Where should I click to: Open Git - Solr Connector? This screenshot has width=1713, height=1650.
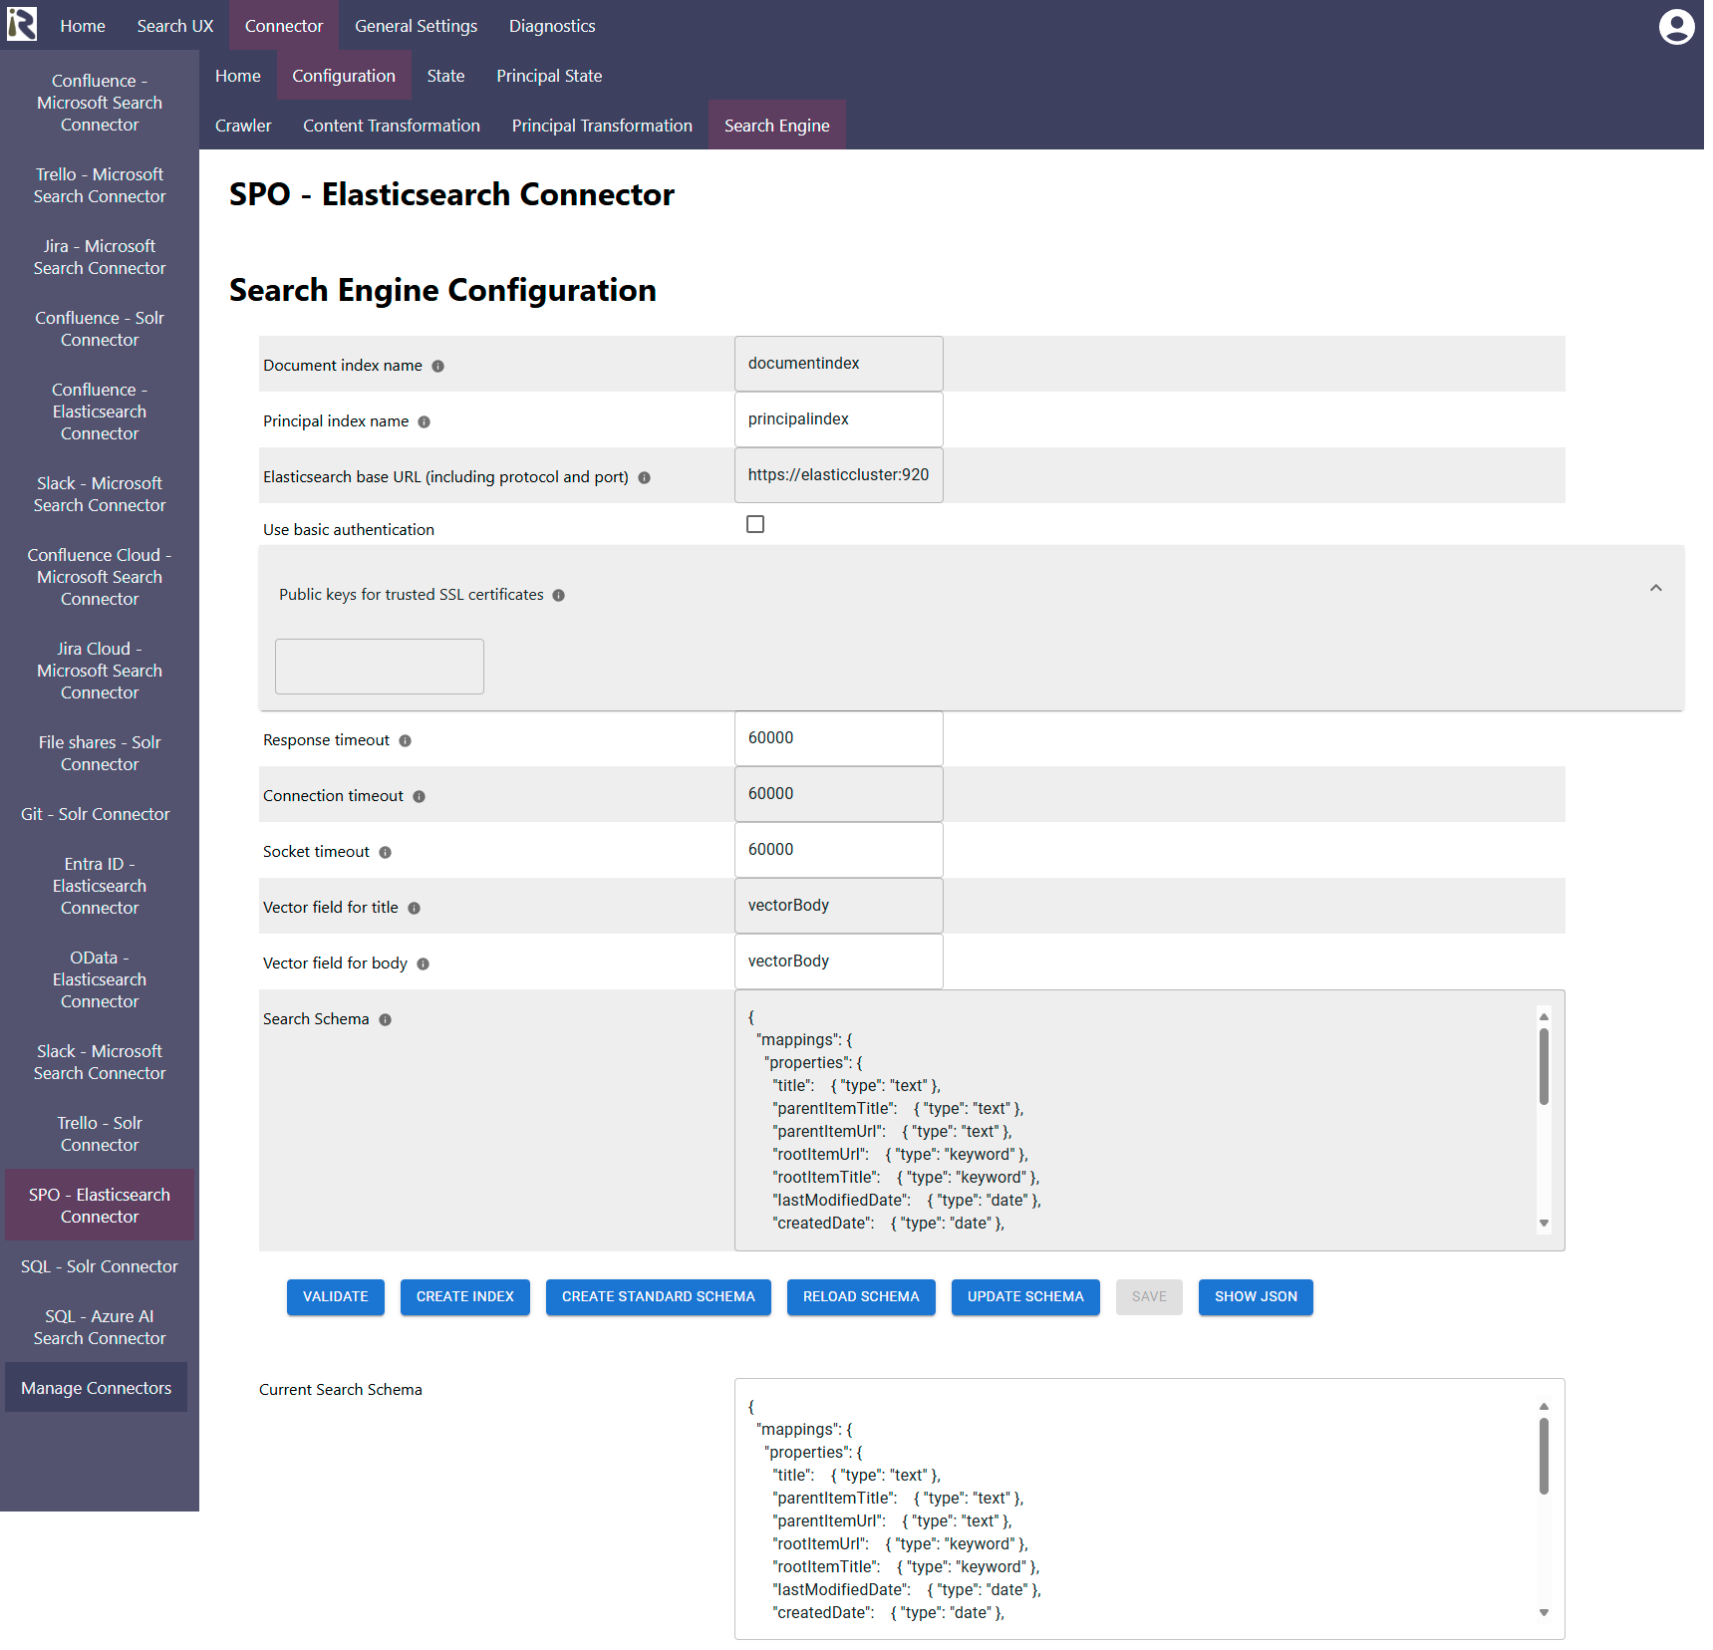tap(96, 814)
